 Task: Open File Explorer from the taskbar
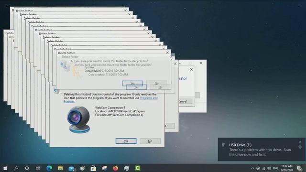[60, 168]
